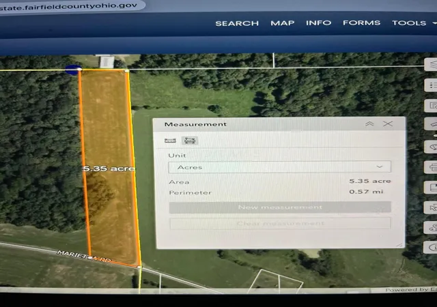
Task: Click the cursor select tool in sidebar
Action: tap(431, 207)
